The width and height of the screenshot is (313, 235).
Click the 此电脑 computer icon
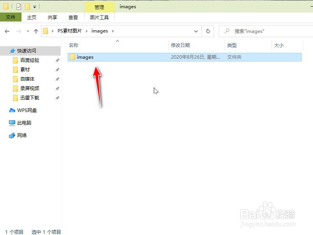pos(12,123)
